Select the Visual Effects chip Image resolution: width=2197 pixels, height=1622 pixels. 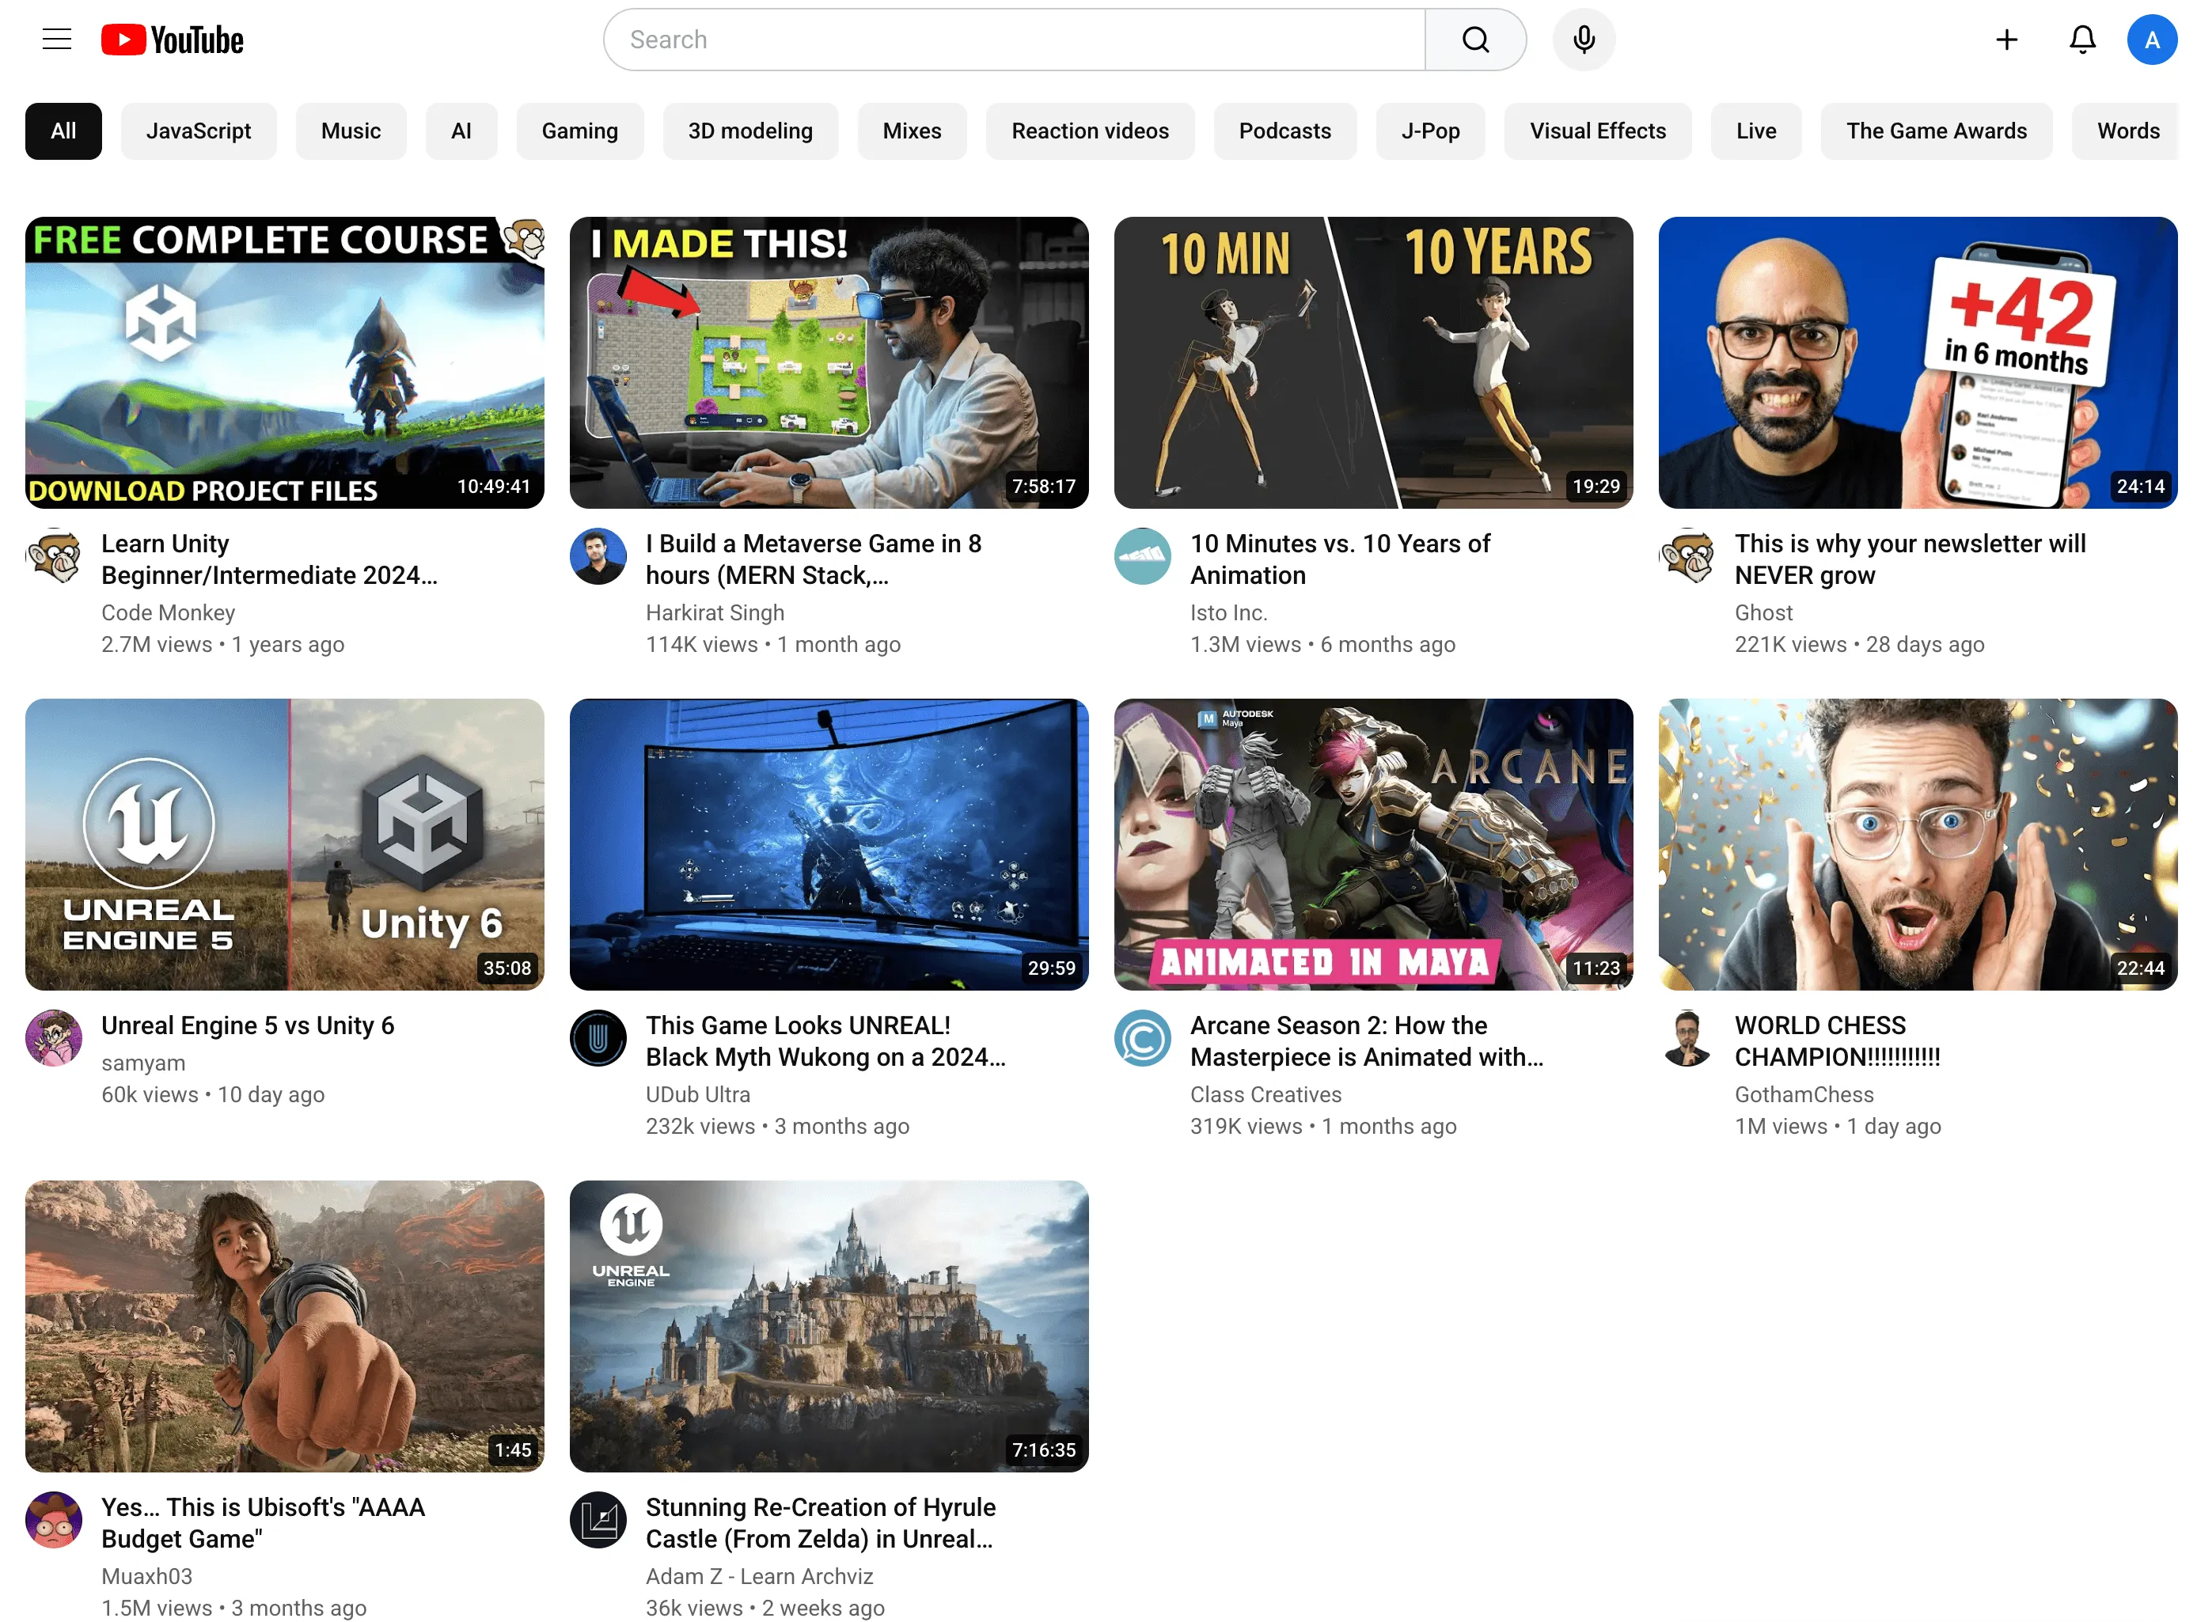pos(1597,131)
